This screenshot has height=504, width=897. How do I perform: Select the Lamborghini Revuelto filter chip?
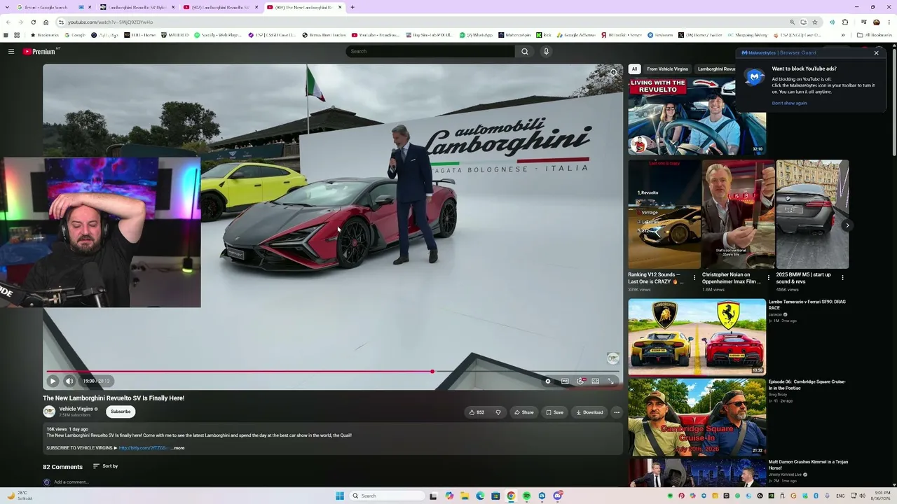(716, 69)
